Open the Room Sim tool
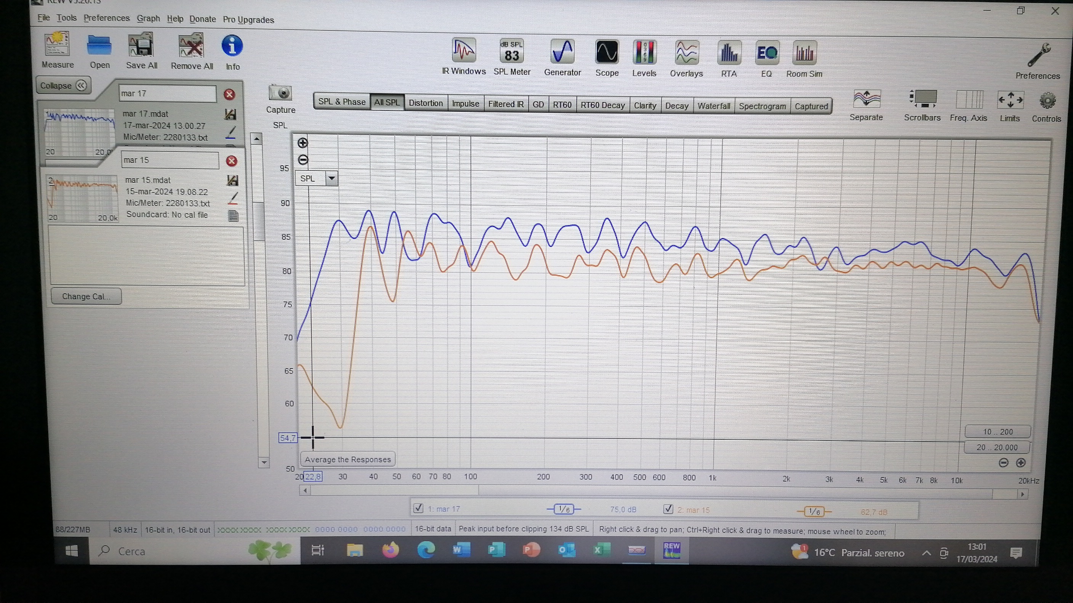Image resolution: width=1073 pixels, height=603 pixels. pos(804,54)
